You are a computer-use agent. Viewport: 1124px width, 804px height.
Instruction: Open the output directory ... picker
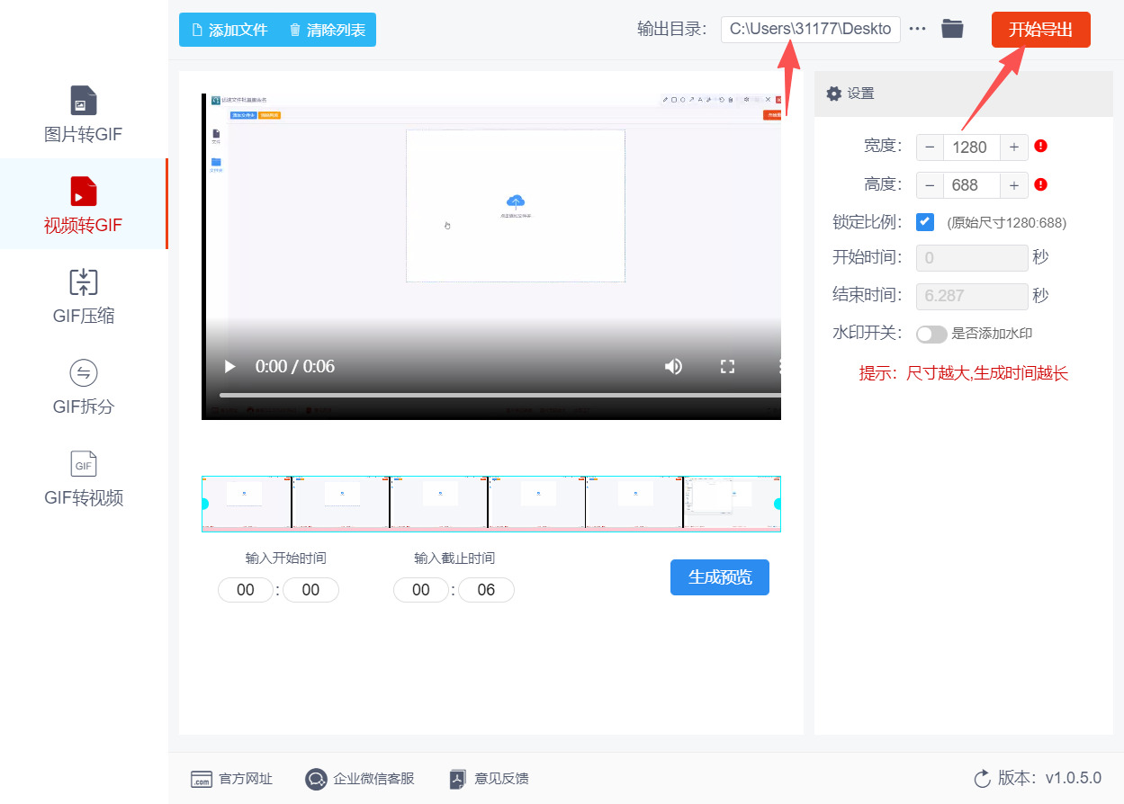(x=917, y=29)
